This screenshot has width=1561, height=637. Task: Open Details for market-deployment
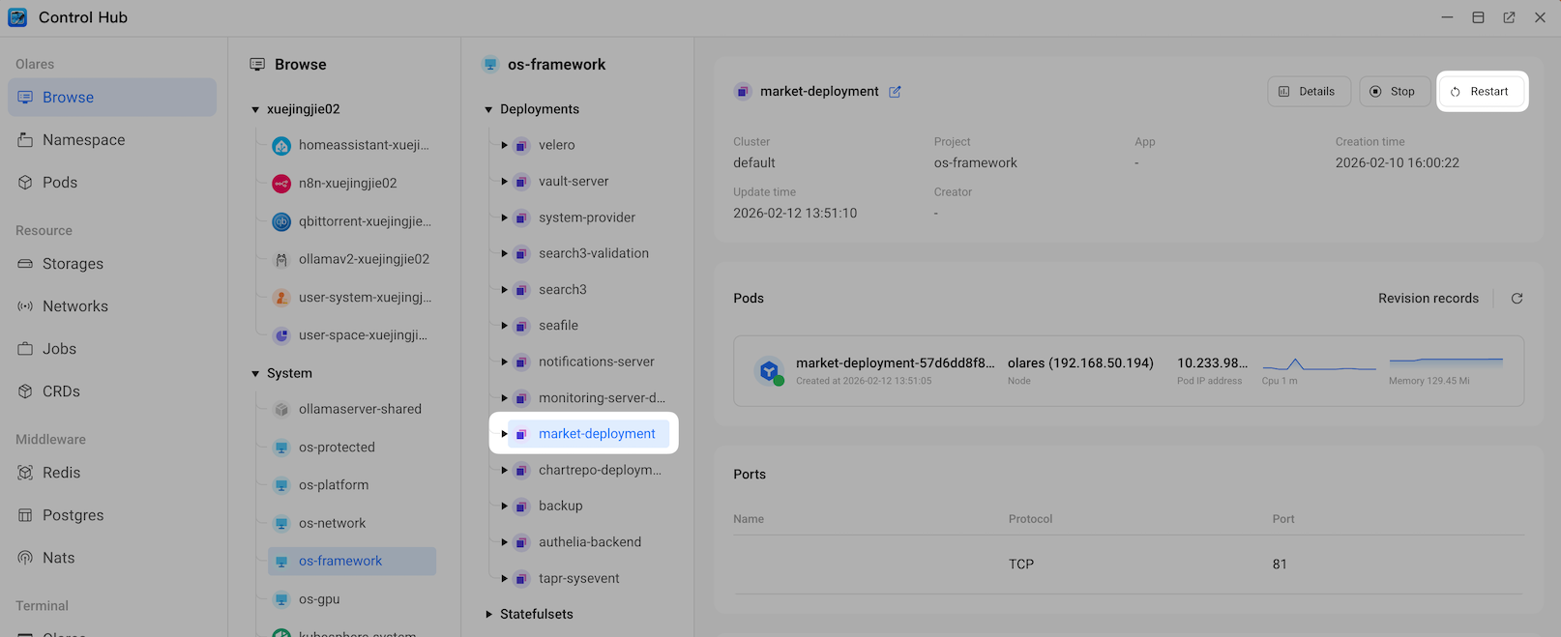tap(1308, 92)
